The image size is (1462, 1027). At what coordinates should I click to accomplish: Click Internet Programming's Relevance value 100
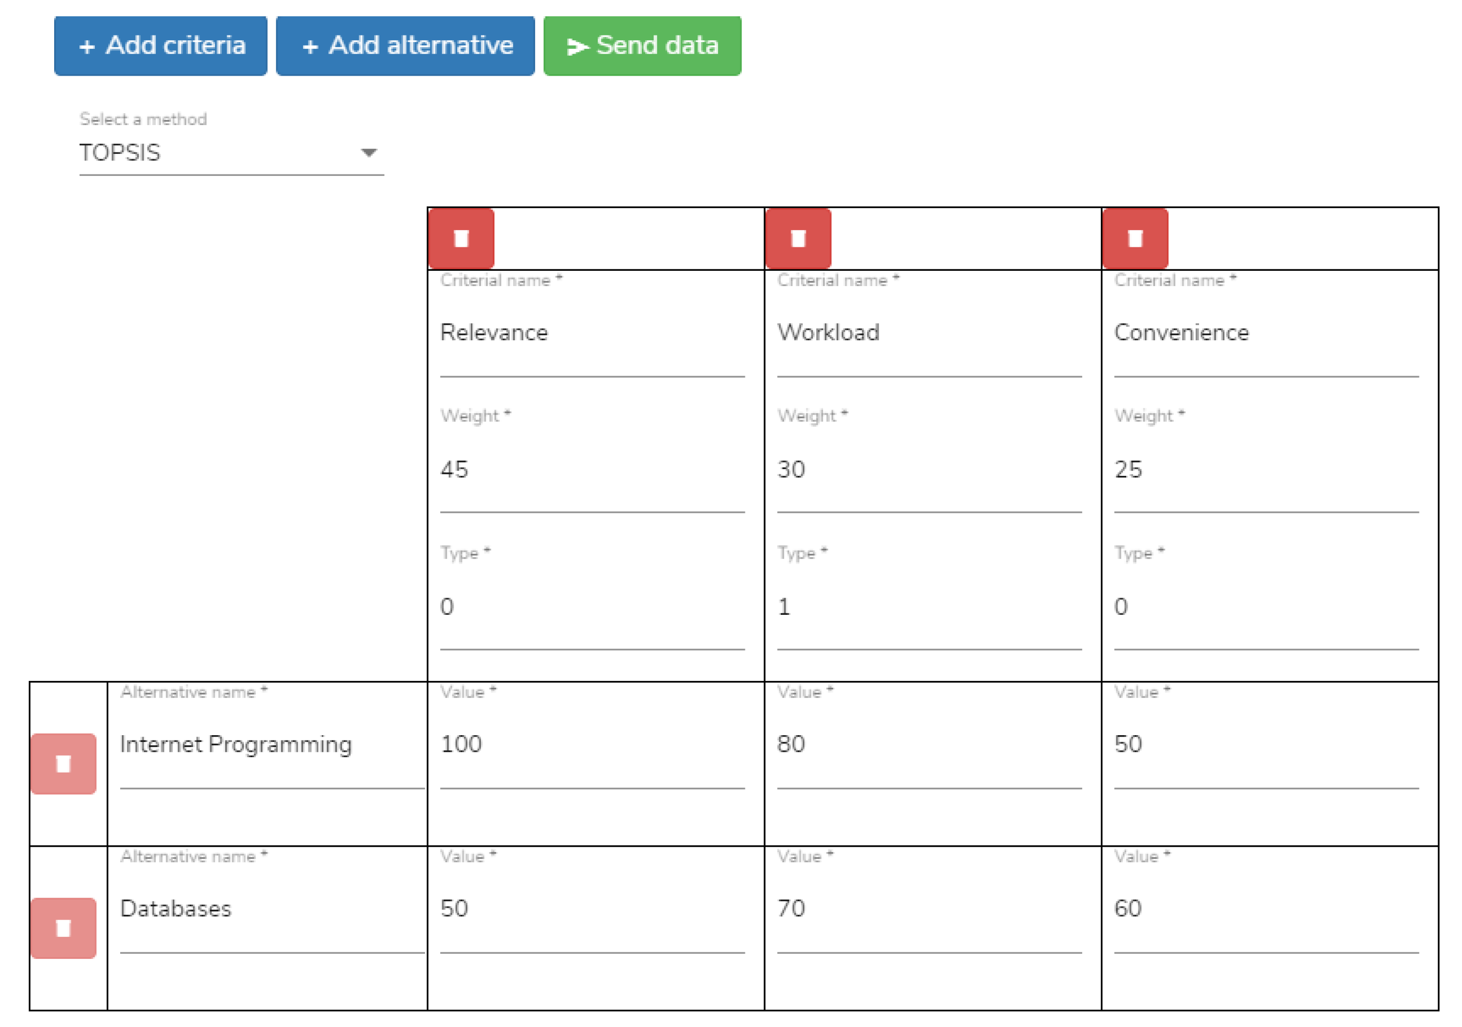[592, 744]
